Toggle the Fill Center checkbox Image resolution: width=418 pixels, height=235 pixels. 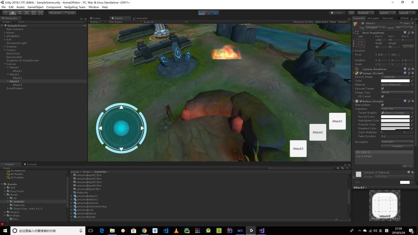(383, 96)
